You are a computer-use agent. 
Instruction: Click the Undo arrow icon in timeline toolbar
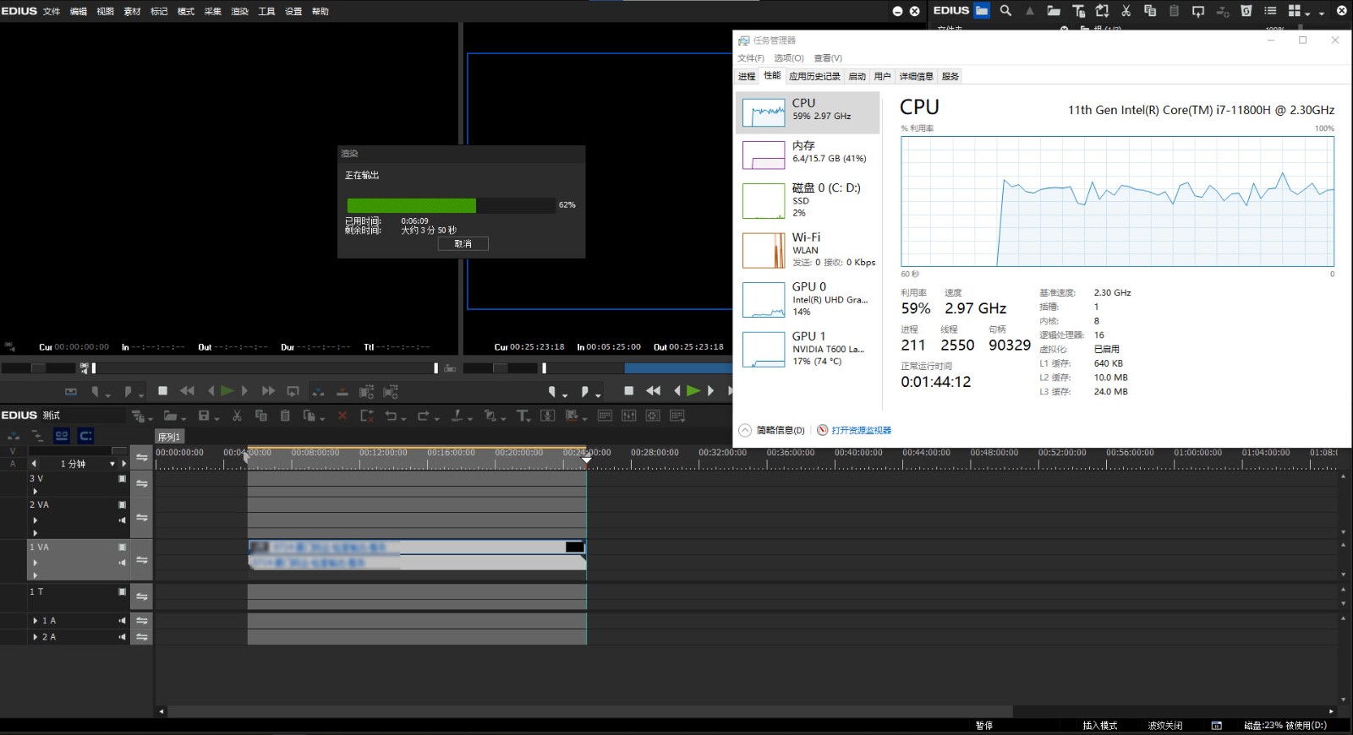pyautogui.click(x=390, y=416)
